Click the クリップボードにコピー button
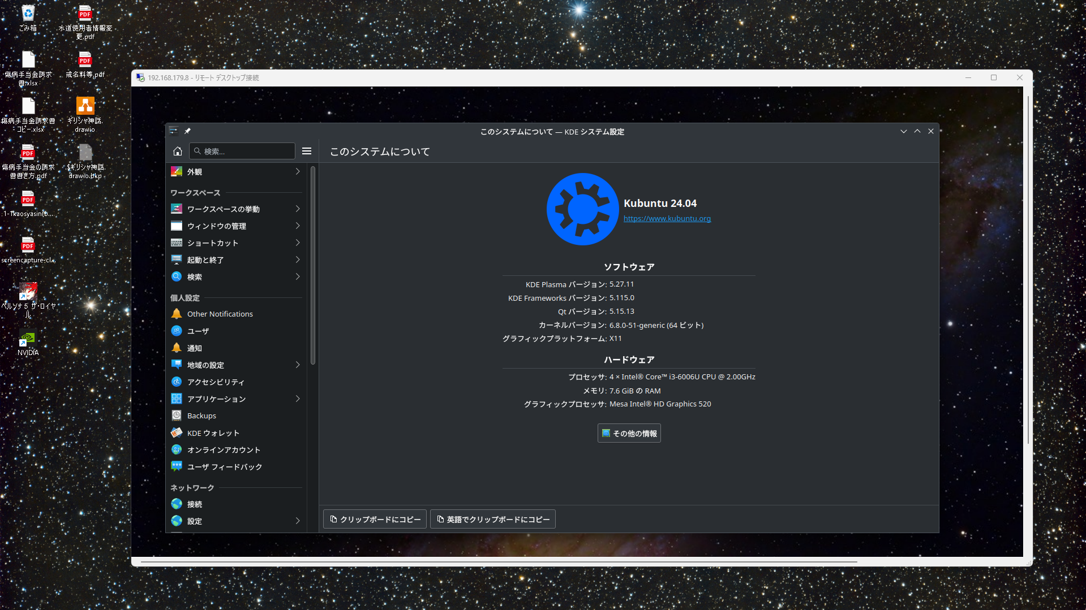 point(375,519)
